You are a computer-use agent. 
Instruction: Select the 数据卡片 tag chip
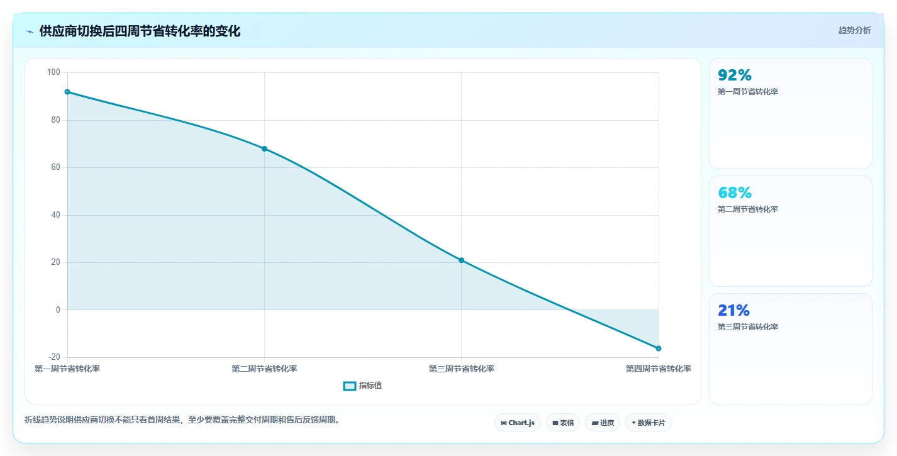[648, 423]
